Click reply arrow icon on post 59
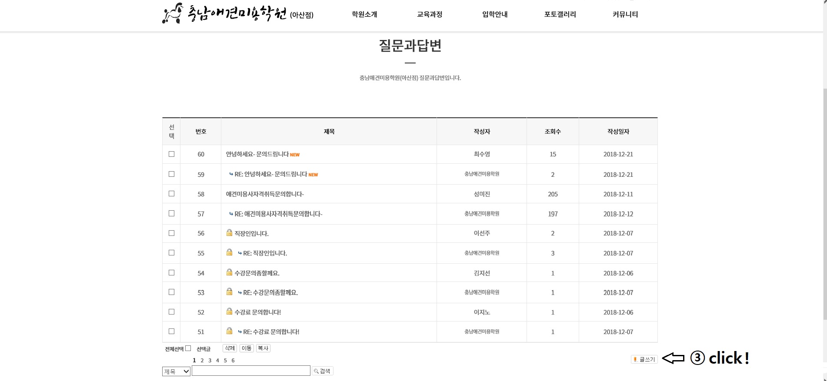Viewport: 827px width, 381px height. pos(231,174)
